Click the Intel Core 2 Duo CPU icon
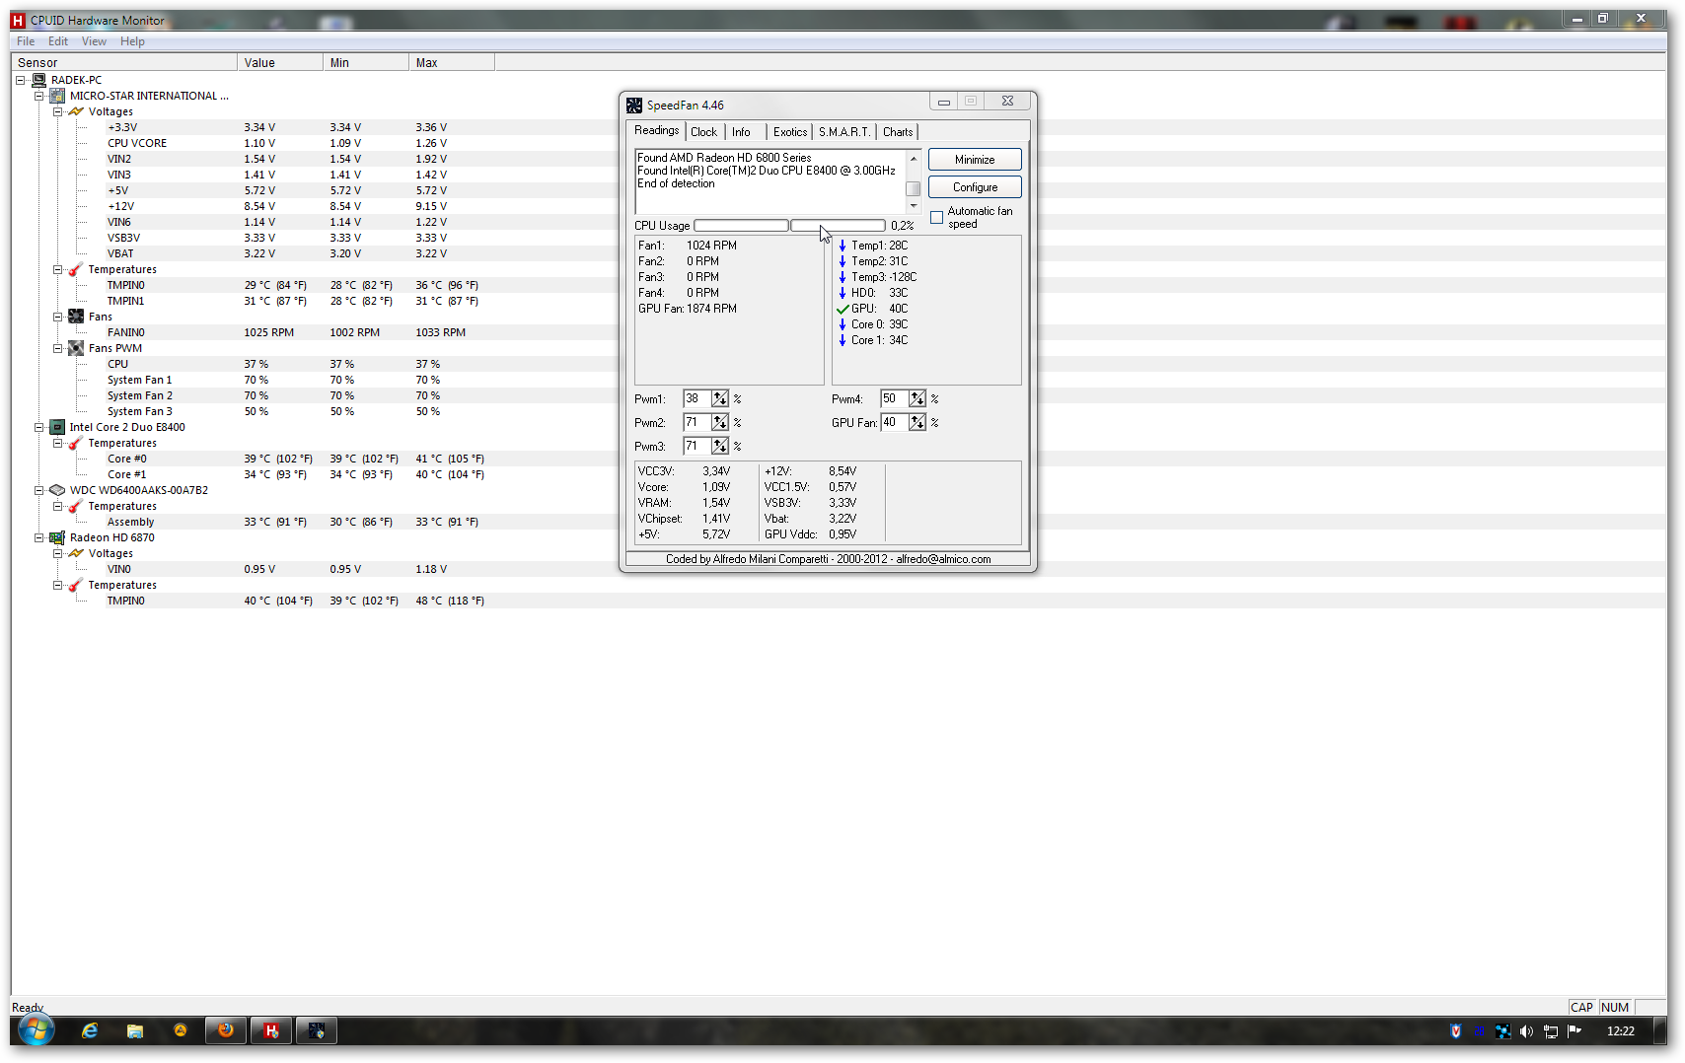The width and height of the screenshot is (1685, 1063). (57, 427)
